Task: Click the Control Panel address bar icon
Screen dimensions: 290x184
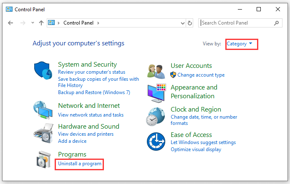Action: [51, 23]
